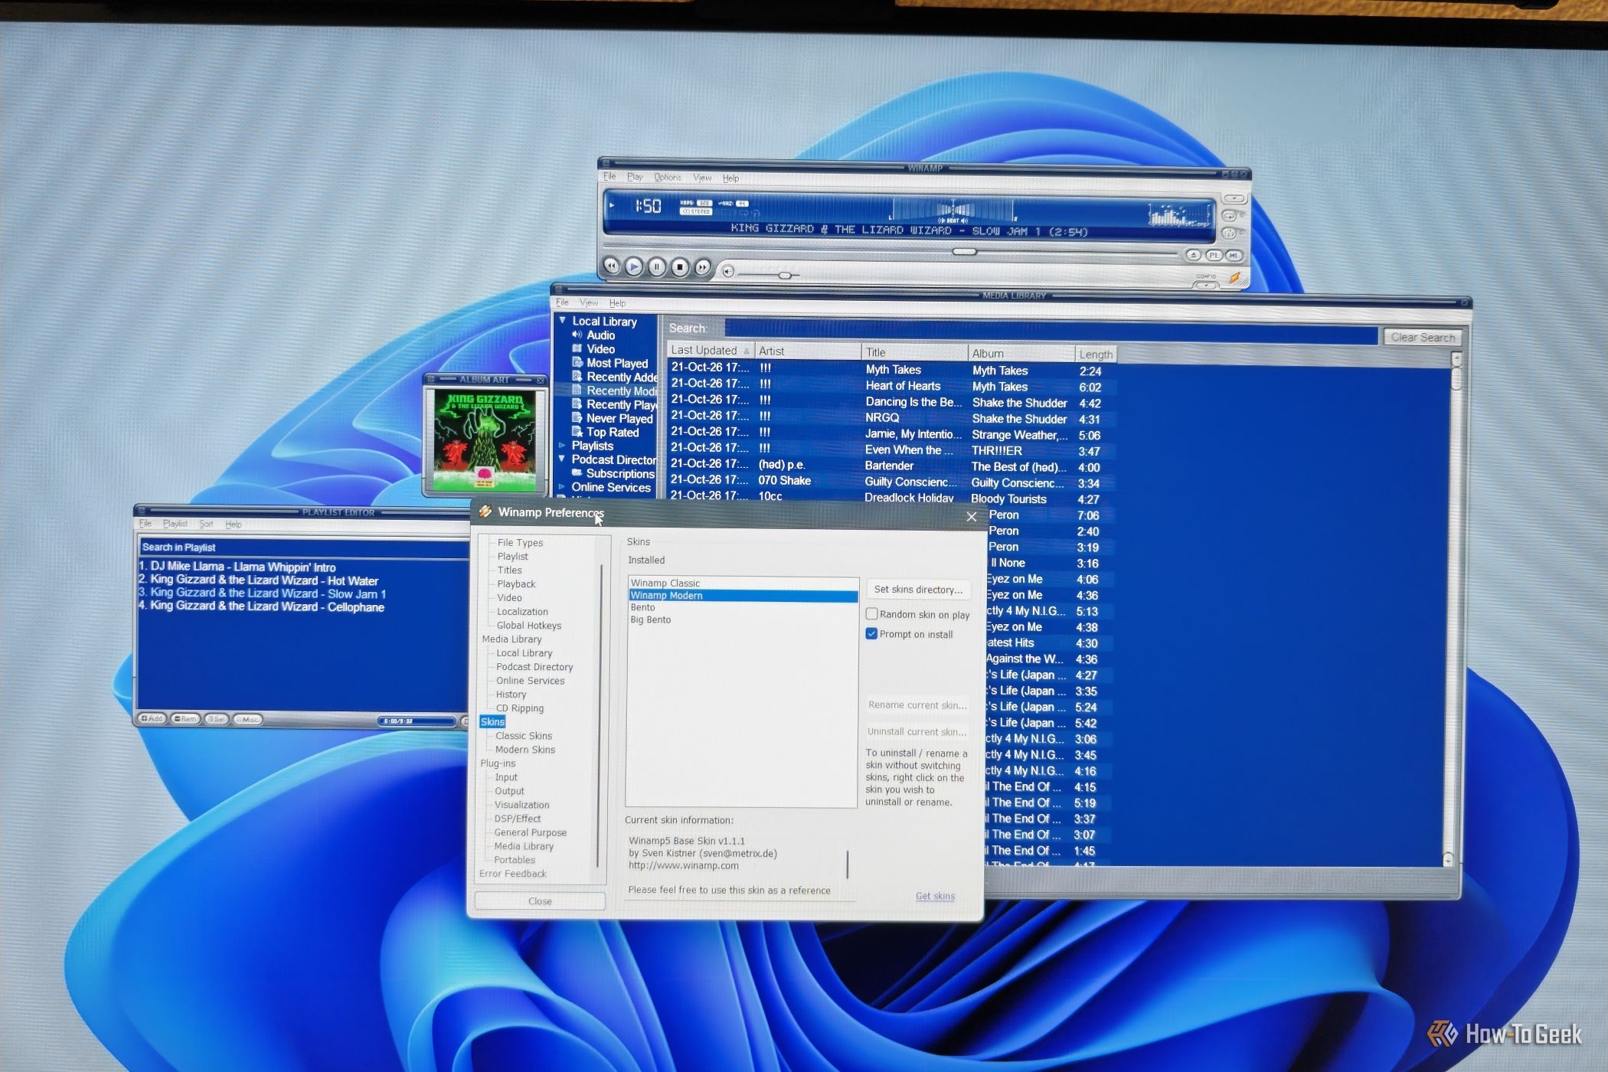Click the Add button in Playlist Editor
Viewport: 1608px width, 1072px height.
152,718
